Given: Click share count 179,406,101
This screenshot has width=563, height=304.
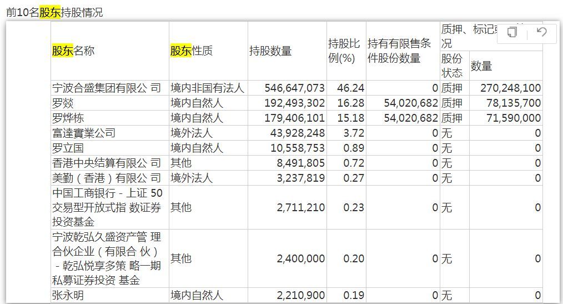Looking at the screenshot, I should [x=294, y=118].
